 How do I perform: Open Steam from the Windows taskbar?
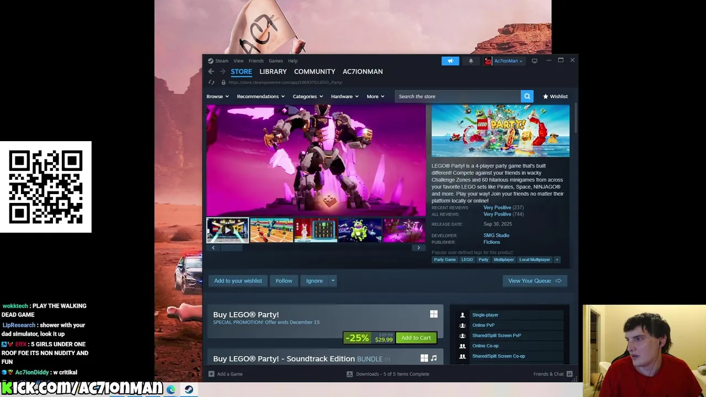point(189,389)
